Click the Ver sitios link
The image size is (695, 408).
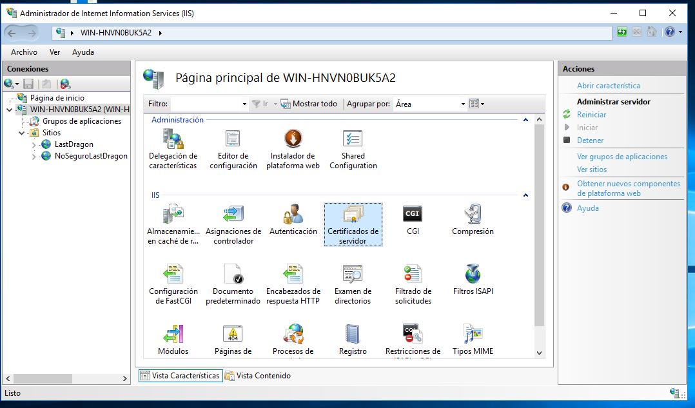pos(592,170)
